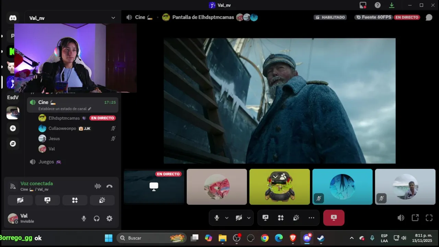Open soundboard from the call control bar
Viewport: 439px width, 247px height.
coord(296,218)
